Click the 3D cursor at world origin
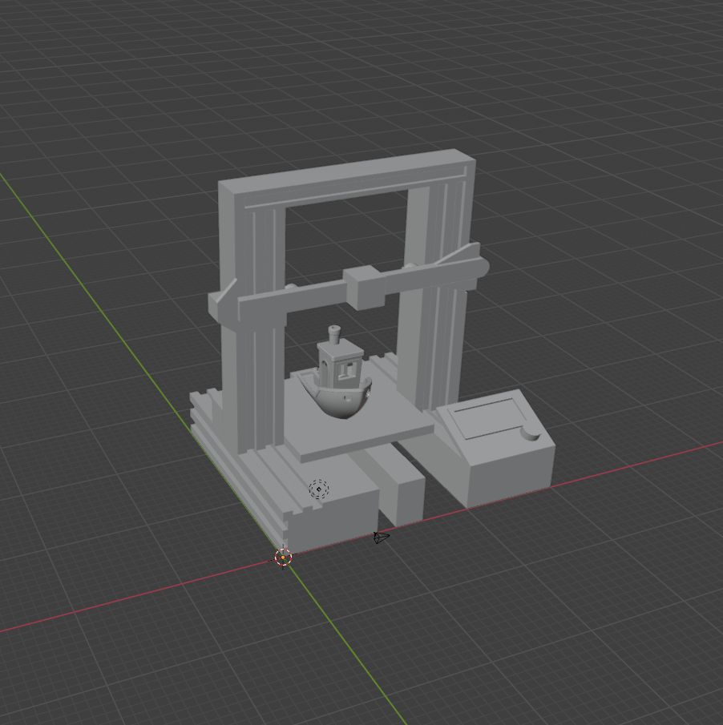This screenshot has height=725, width=723. point(283,557)
